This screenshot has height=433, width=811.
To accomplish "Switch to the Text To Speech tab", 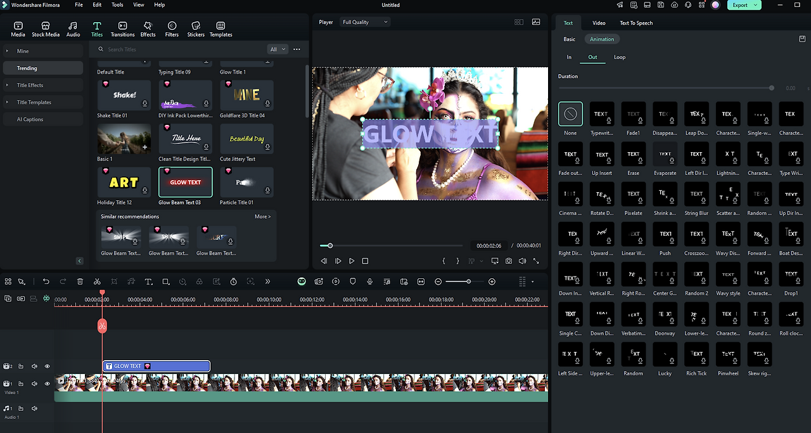I will pos(635,23).
